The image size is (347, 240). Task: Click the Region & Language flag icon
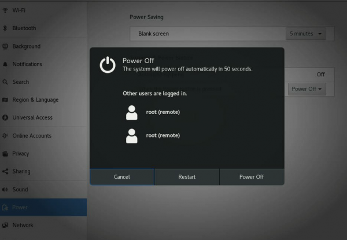[x=5, y=100]
